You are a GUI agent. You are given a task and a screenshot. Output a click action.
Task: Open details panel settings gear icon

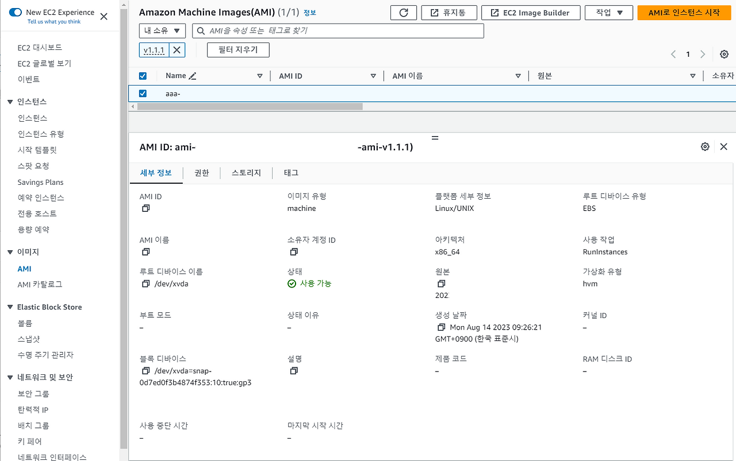point(705,146)
